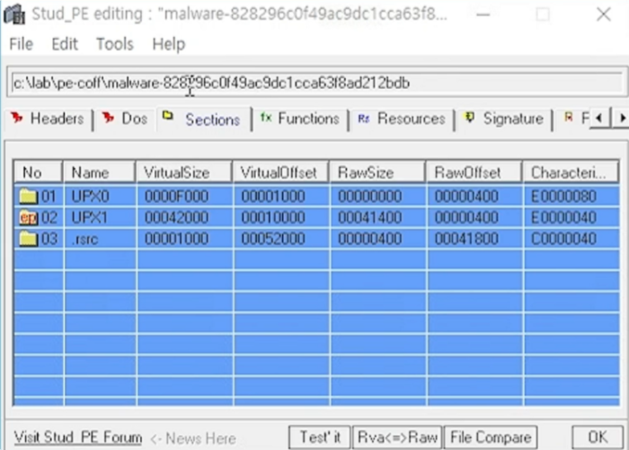Click the folder icon of section 03 .rsrc
Screen dimensions: 629x450
(x=28, y=239)
